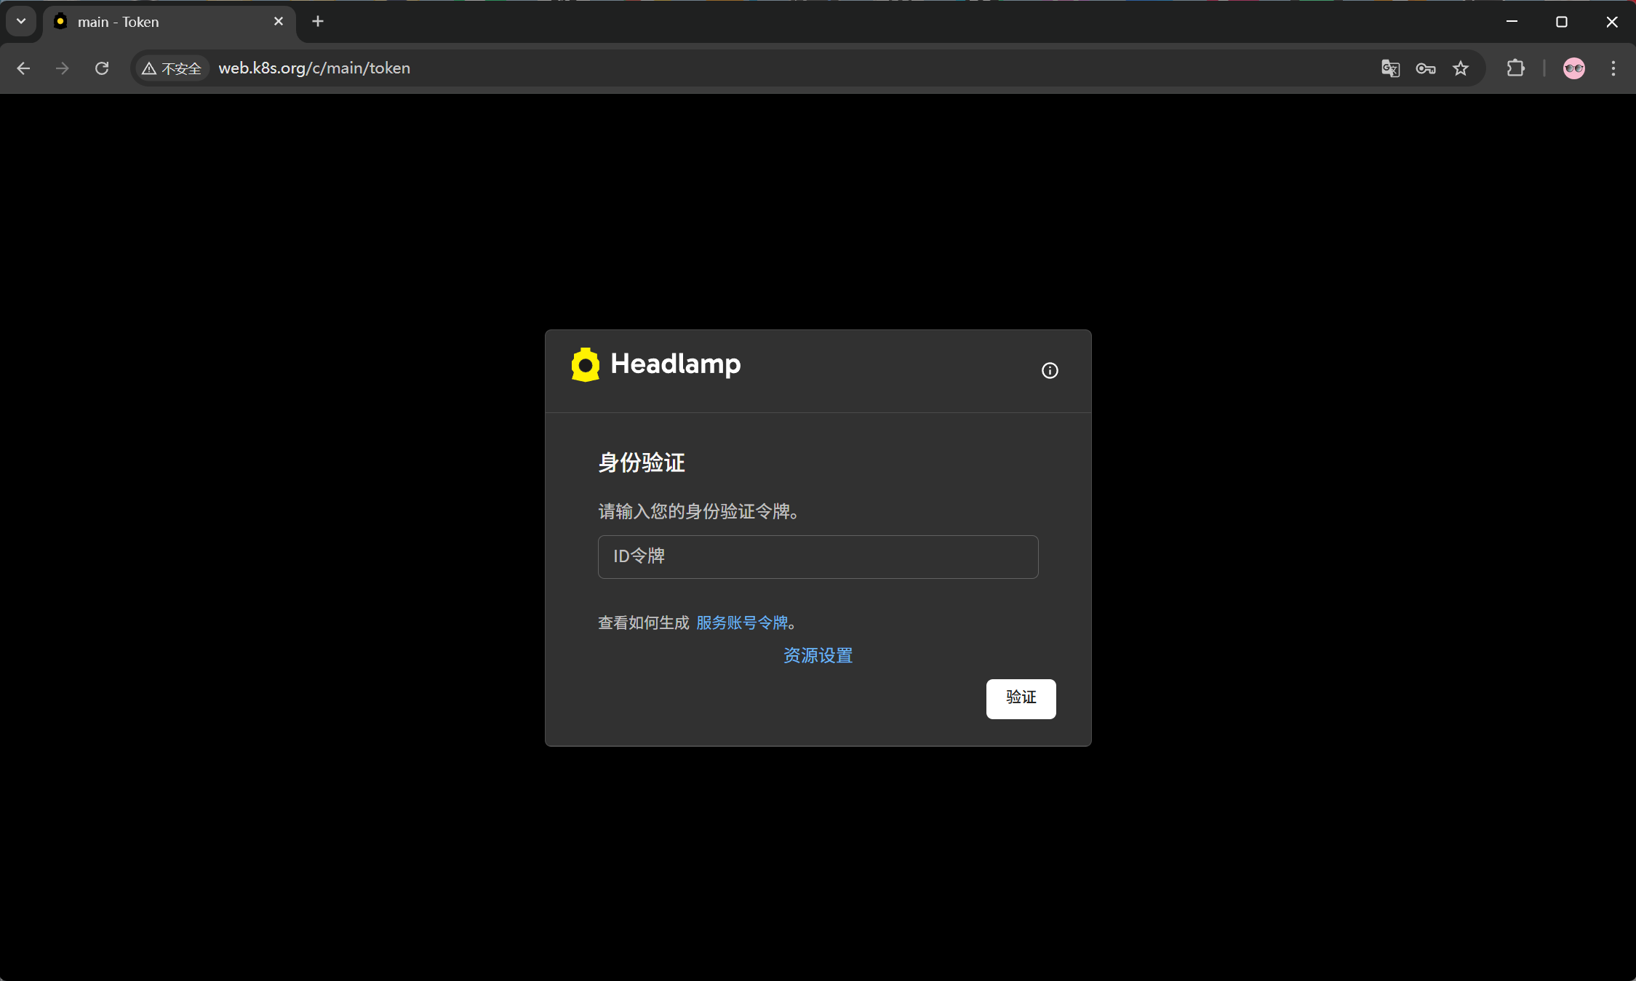Open a new browser tab
Image resolution: width=1636 pixels, height=981 pixels.
[x=318, y=22]
